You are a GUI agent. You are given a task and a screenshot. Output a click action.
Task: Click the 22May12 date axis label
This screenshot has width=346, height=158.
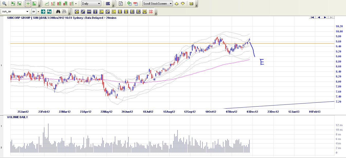click(x=106, y=112)
